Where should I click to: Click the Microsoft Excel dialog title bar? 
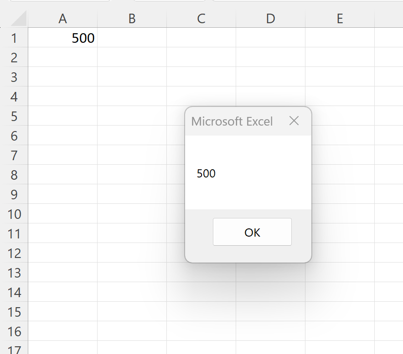click(x=232, y=121)
